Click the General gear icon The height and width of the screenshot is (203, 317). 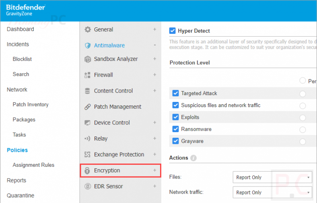click(88, 29)
